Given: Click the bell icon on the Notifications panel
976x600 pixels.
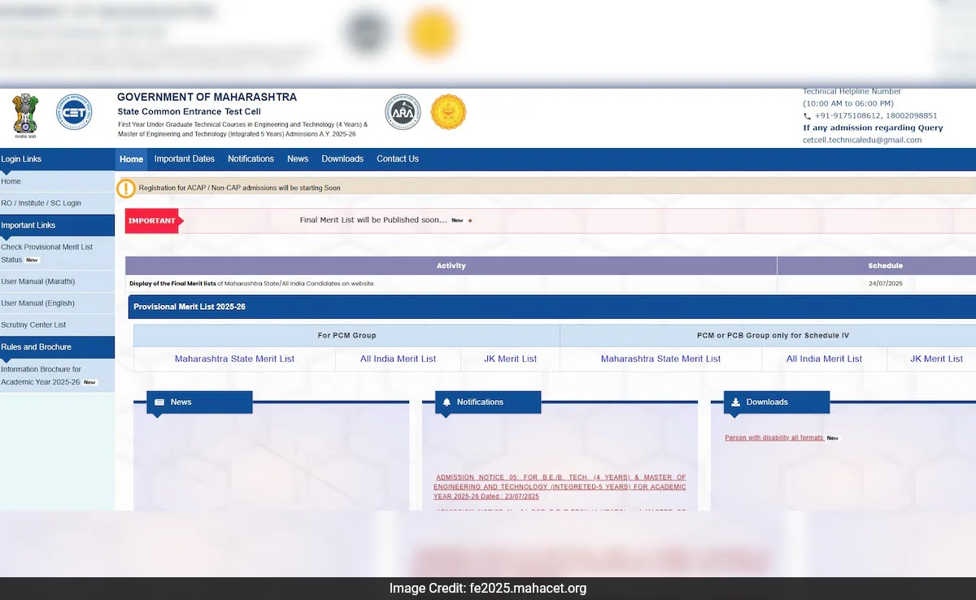Looking at the screenshot, I should click(446, 402).
